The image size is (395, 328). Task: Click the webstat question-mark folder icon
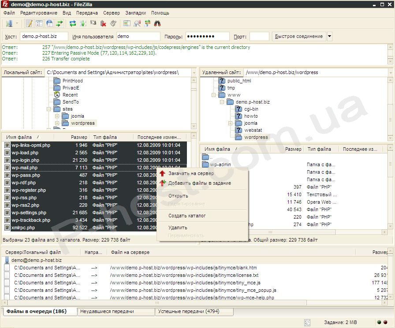click(238, 130)
